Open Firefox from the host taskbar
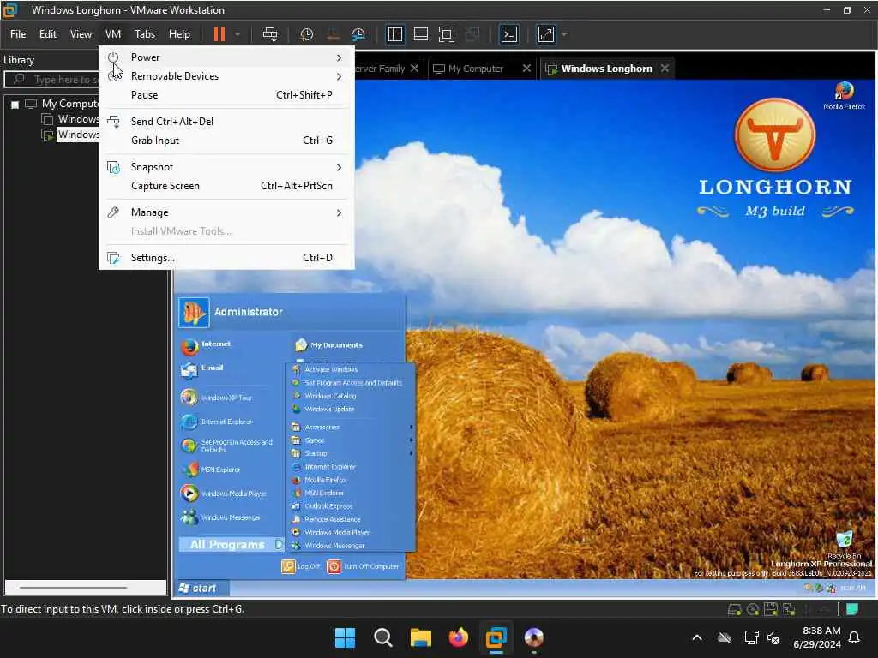The image size is (878, 658). click(x=459, y=637)
